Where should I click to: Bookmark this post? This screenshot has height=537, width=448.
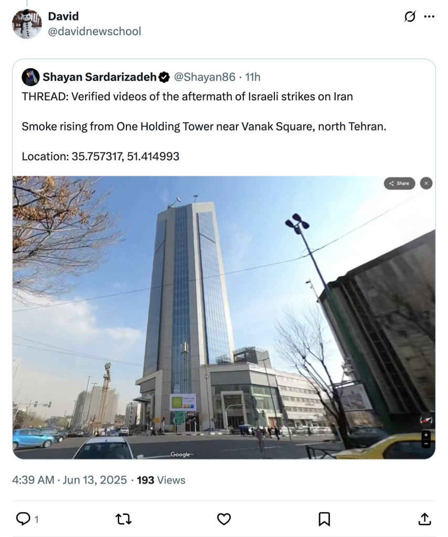coord(324,519)
